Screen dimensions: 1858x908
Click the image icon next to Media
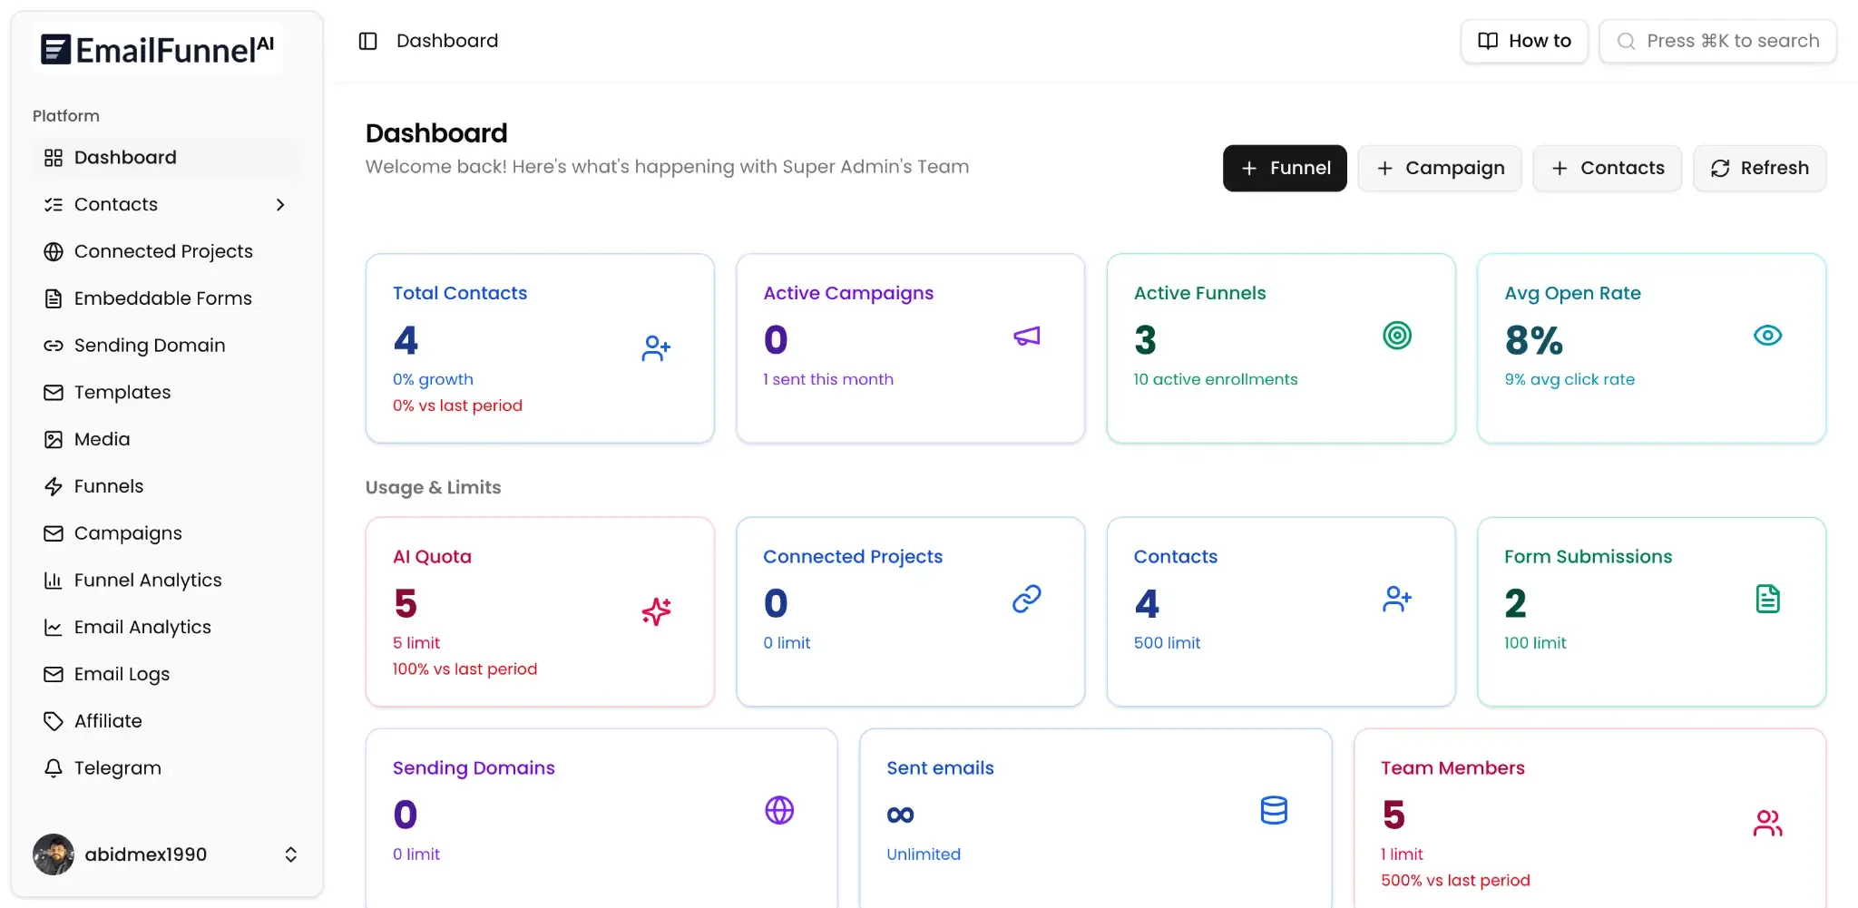click(54, 439)
